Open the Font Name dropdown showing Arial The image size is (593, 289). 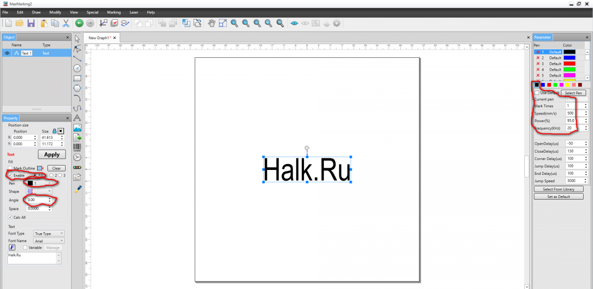(x=48, y=241)
